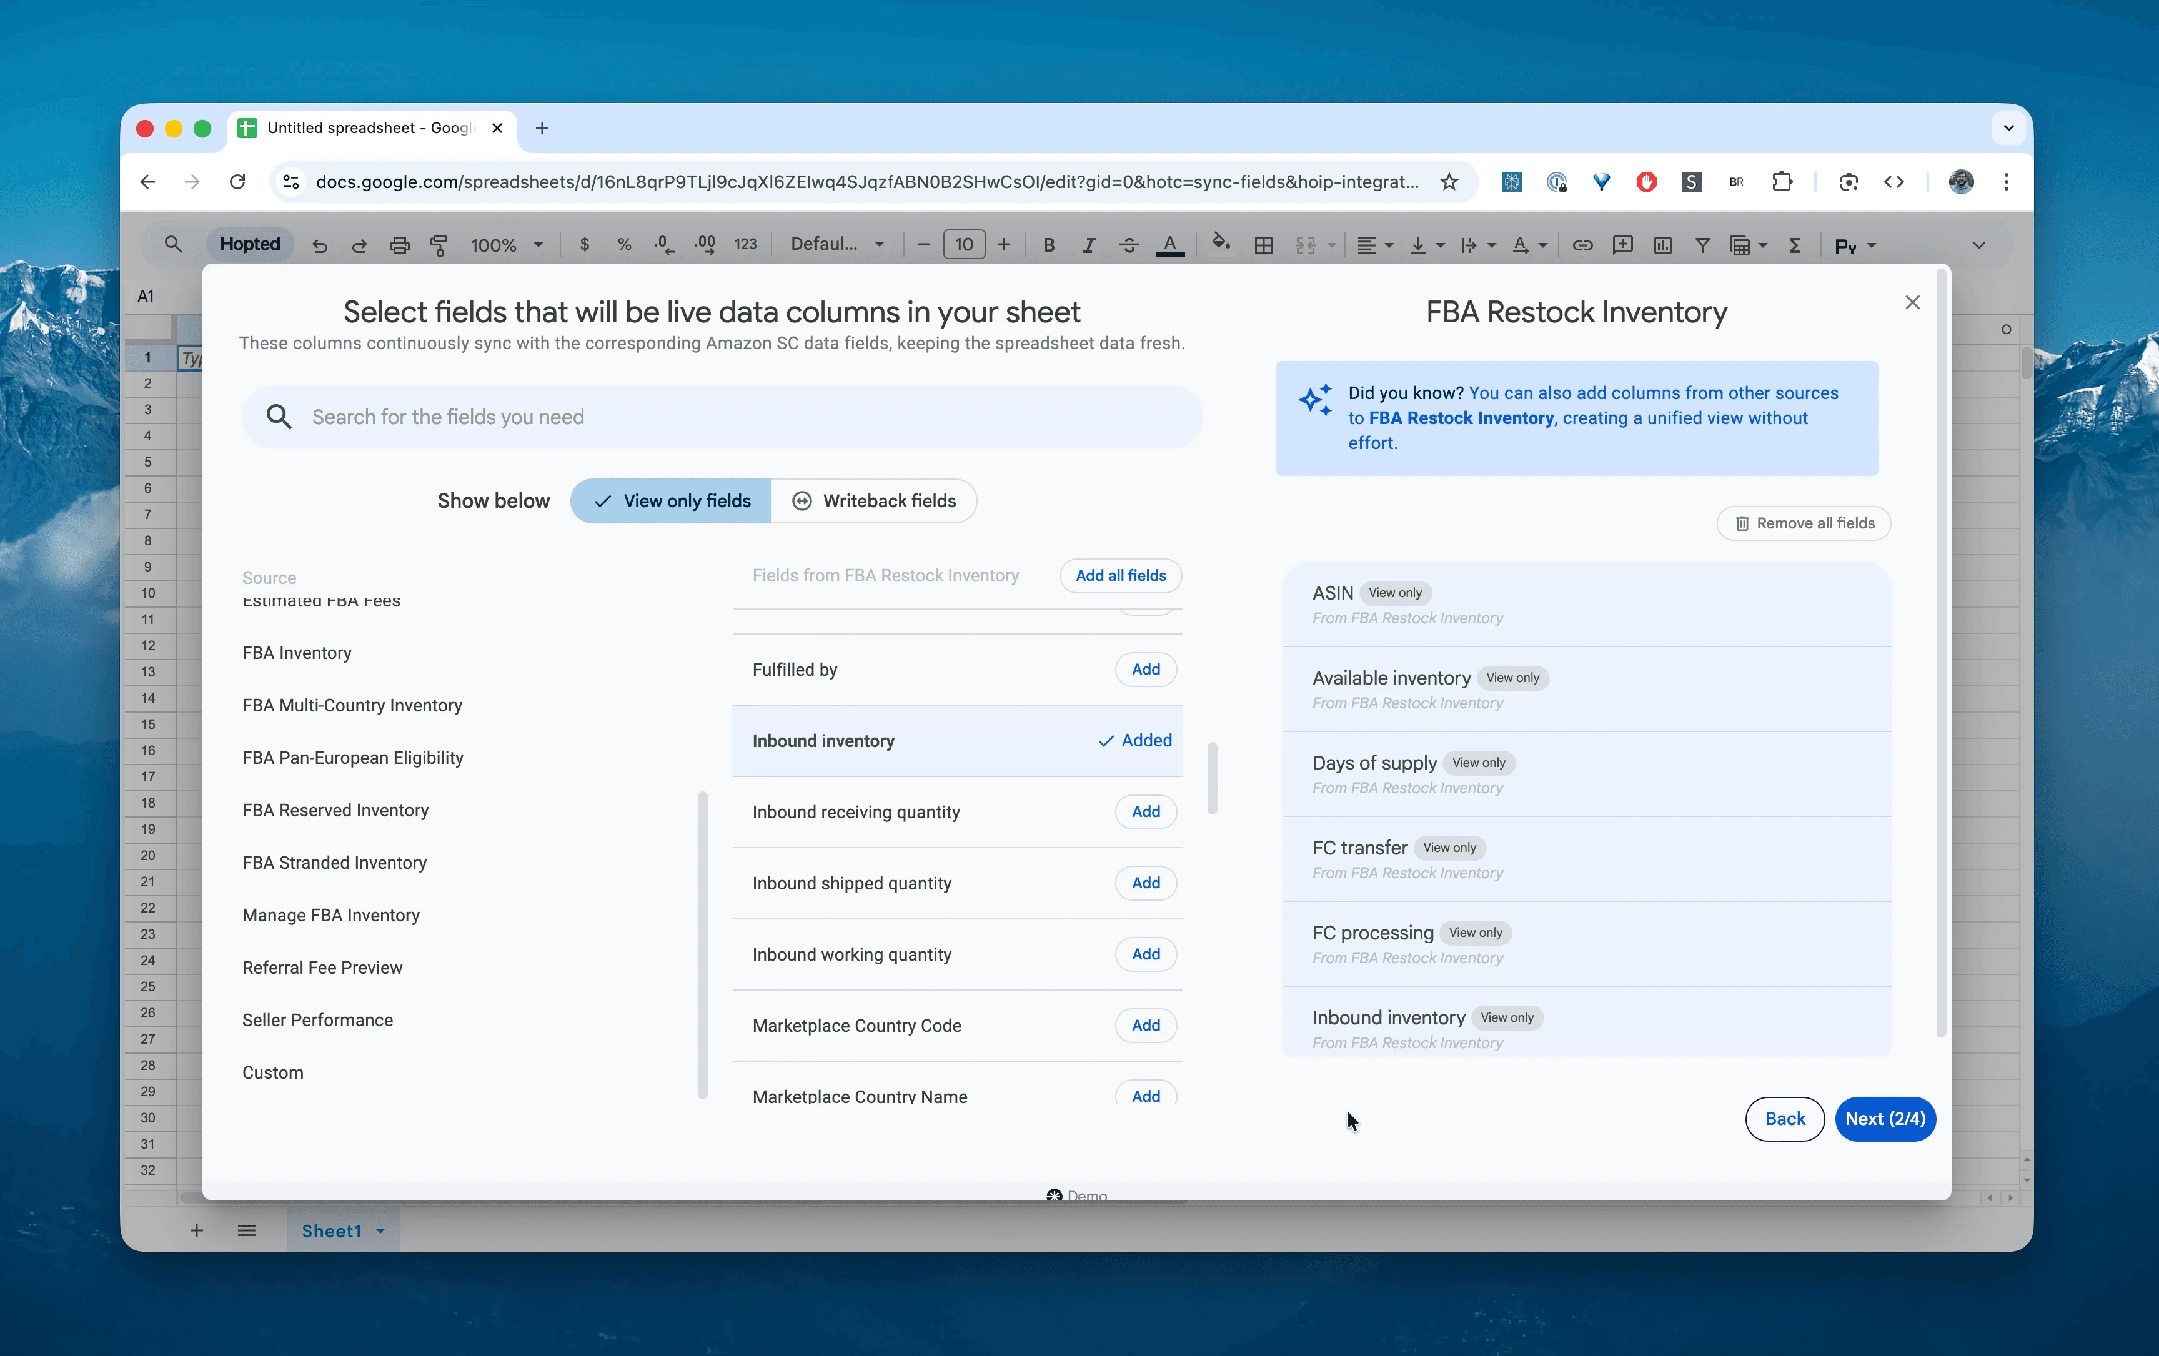Select the Paint format icon

point(439,245)
